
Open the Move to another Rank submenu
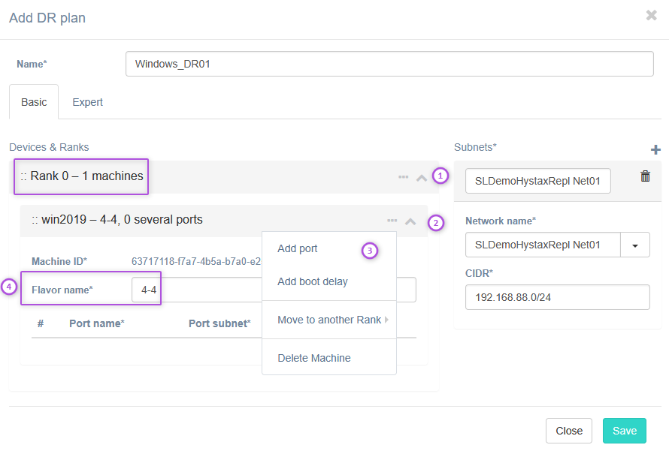click(x=329, y=320)
